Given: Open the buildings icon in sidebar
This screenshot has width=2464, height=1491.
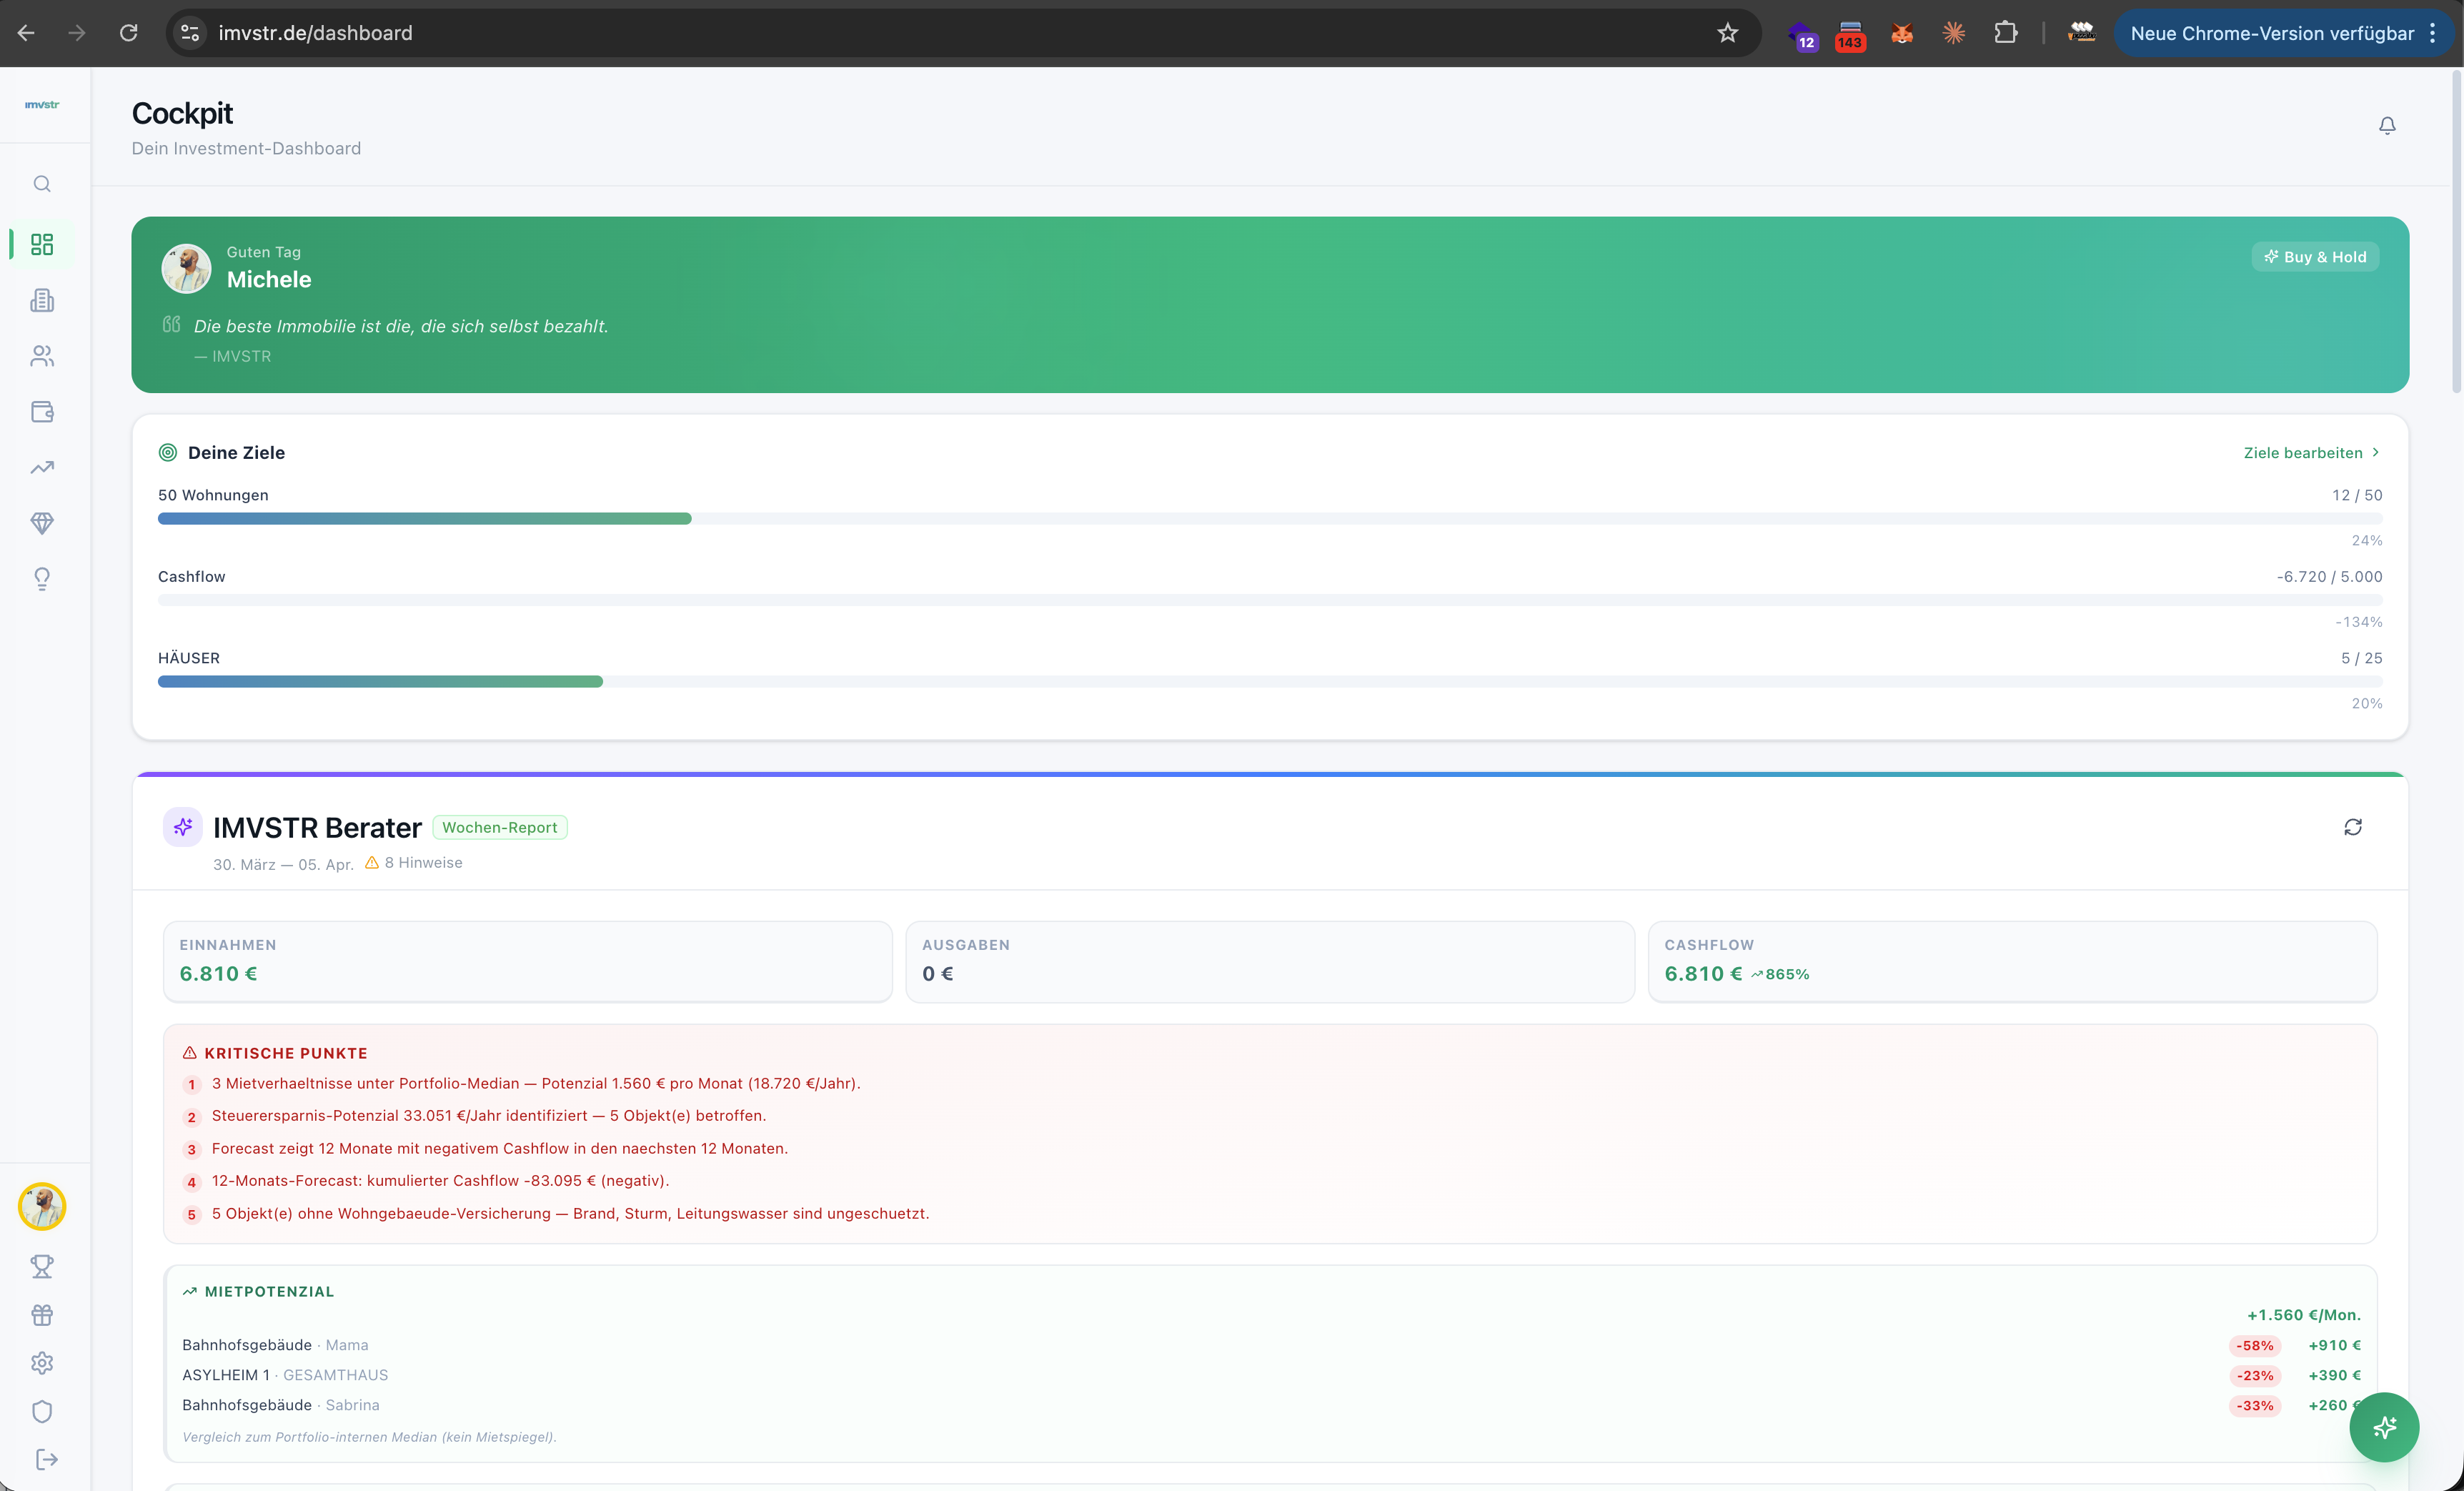Looking at the screenshot, I should pos(42,300).
